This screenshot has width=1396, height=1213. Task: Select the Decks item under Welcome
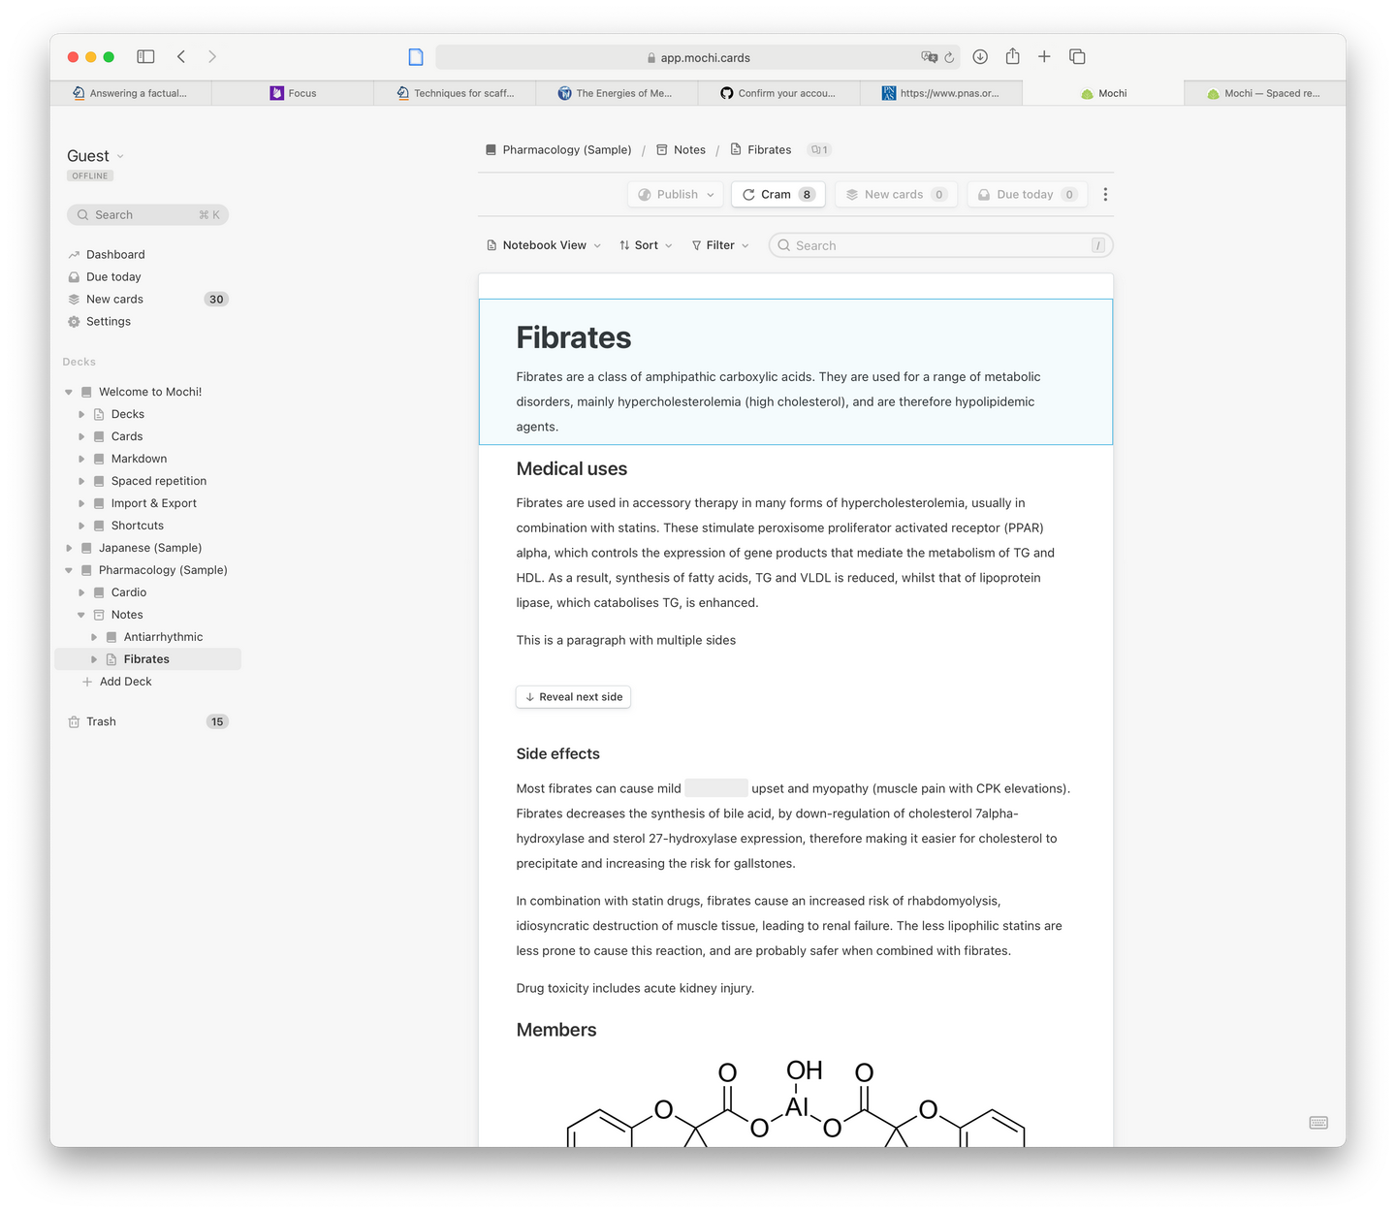127,415
